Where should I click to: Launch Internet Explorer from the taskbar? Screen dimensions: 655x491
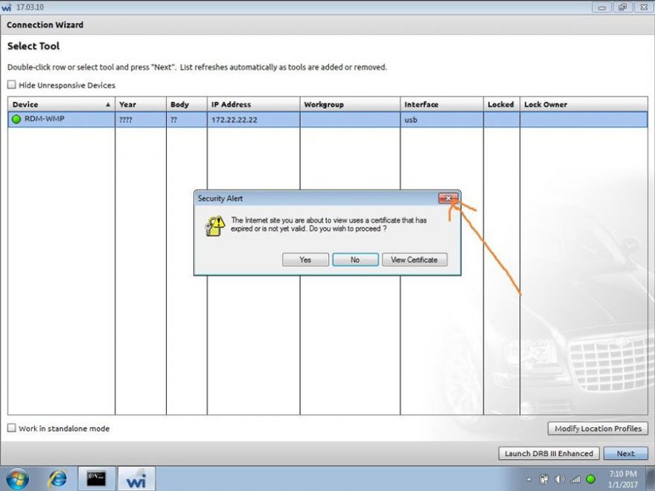tap(57, 478)
